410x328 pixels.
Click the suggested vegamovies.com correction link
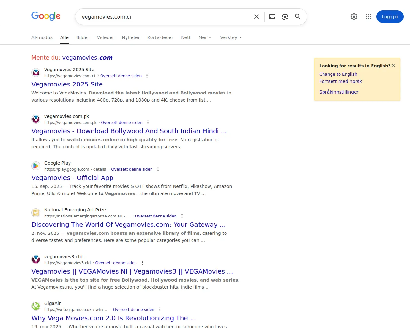(x=87, y=58)
